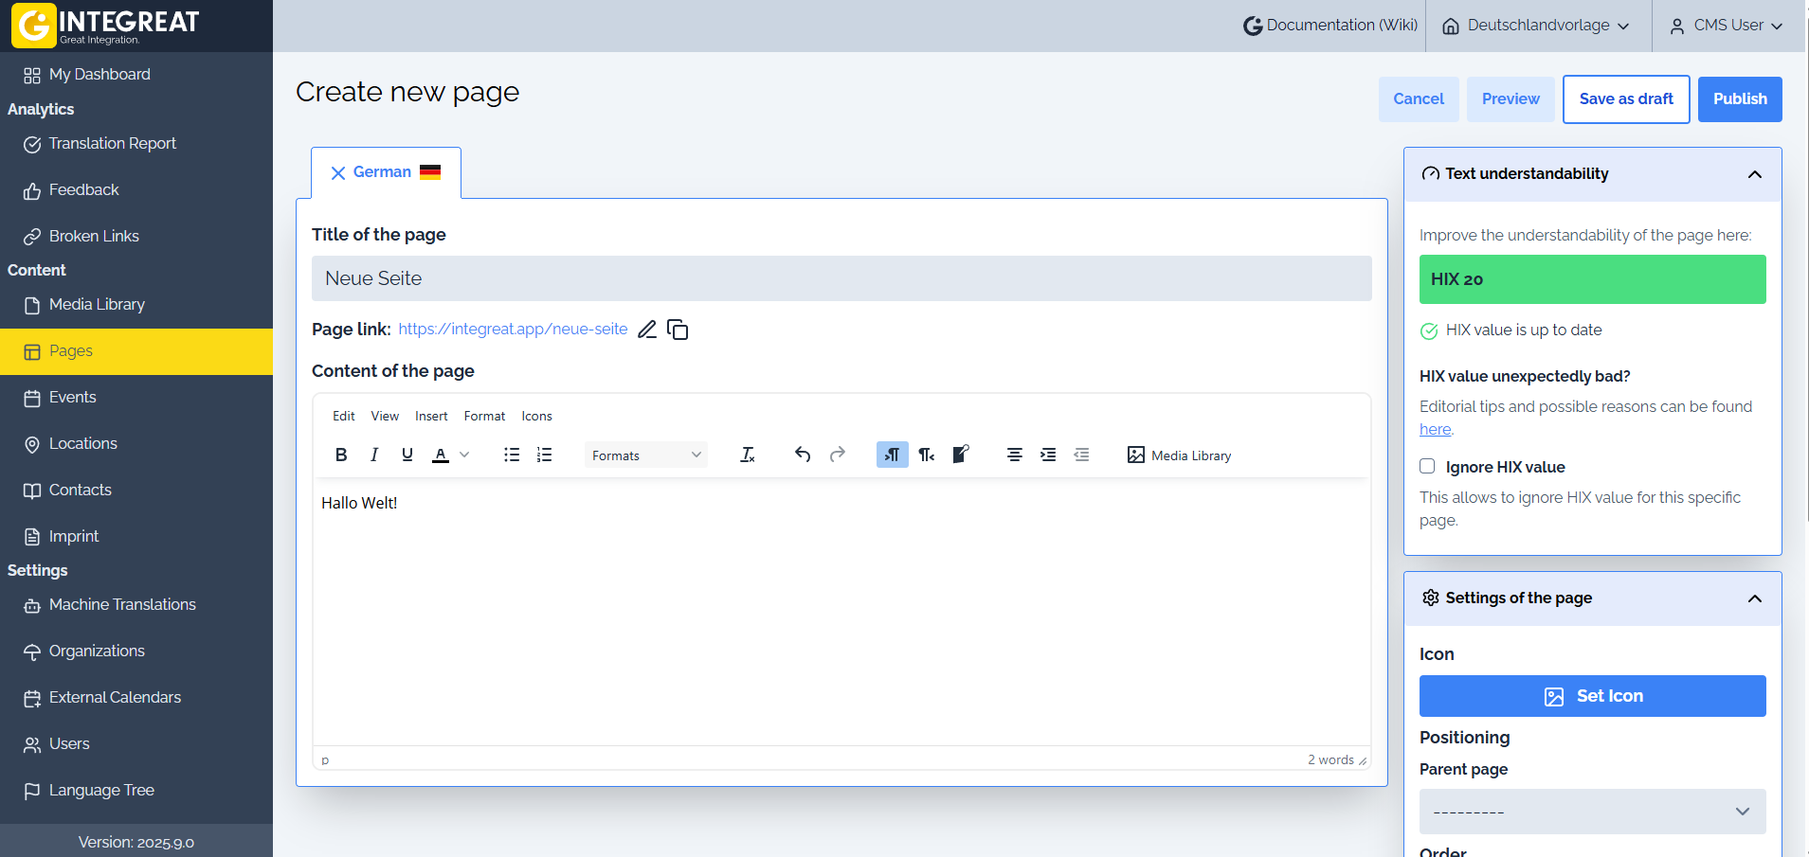The width and height of the screenshot is (1809, 857).
Task: Copy the page link to clipboard
Action: [x=678, y=330]
